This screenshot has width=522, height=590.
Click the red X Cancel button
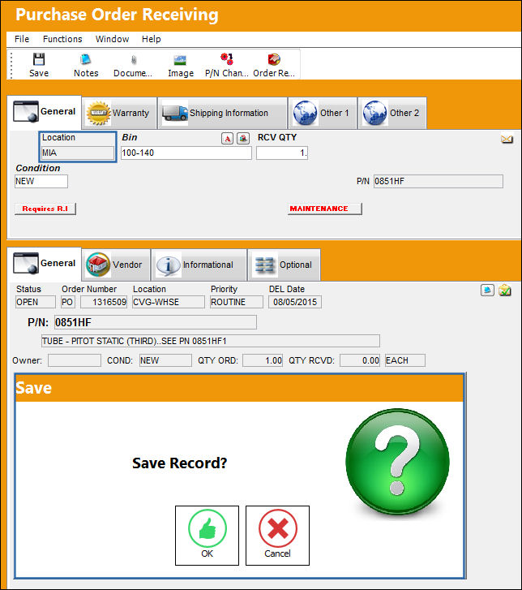(x=277, y=536)
